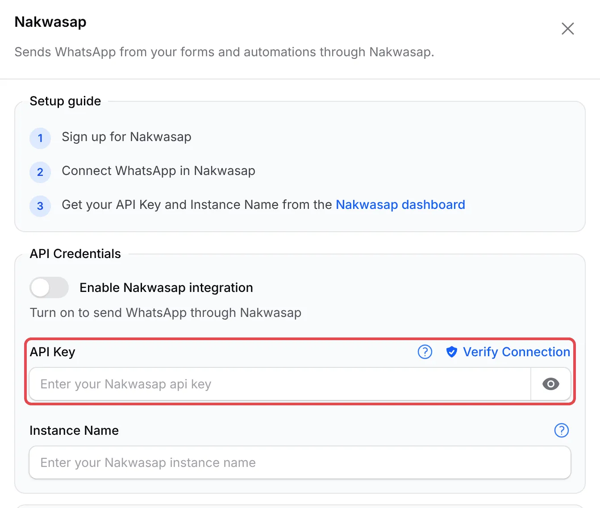Show the API key with the eye icon

[x=551, y=384]
